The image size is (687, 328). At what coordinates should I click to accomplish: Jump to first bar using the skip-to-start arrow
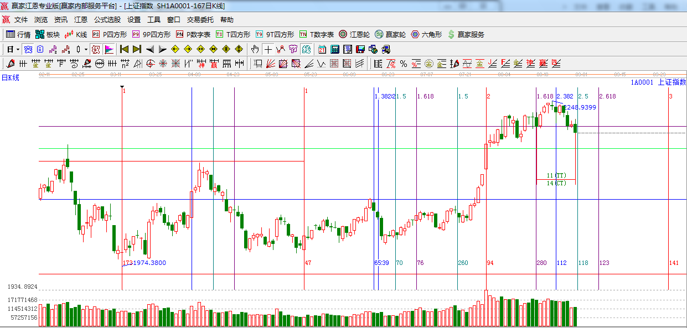pos(124,49)
